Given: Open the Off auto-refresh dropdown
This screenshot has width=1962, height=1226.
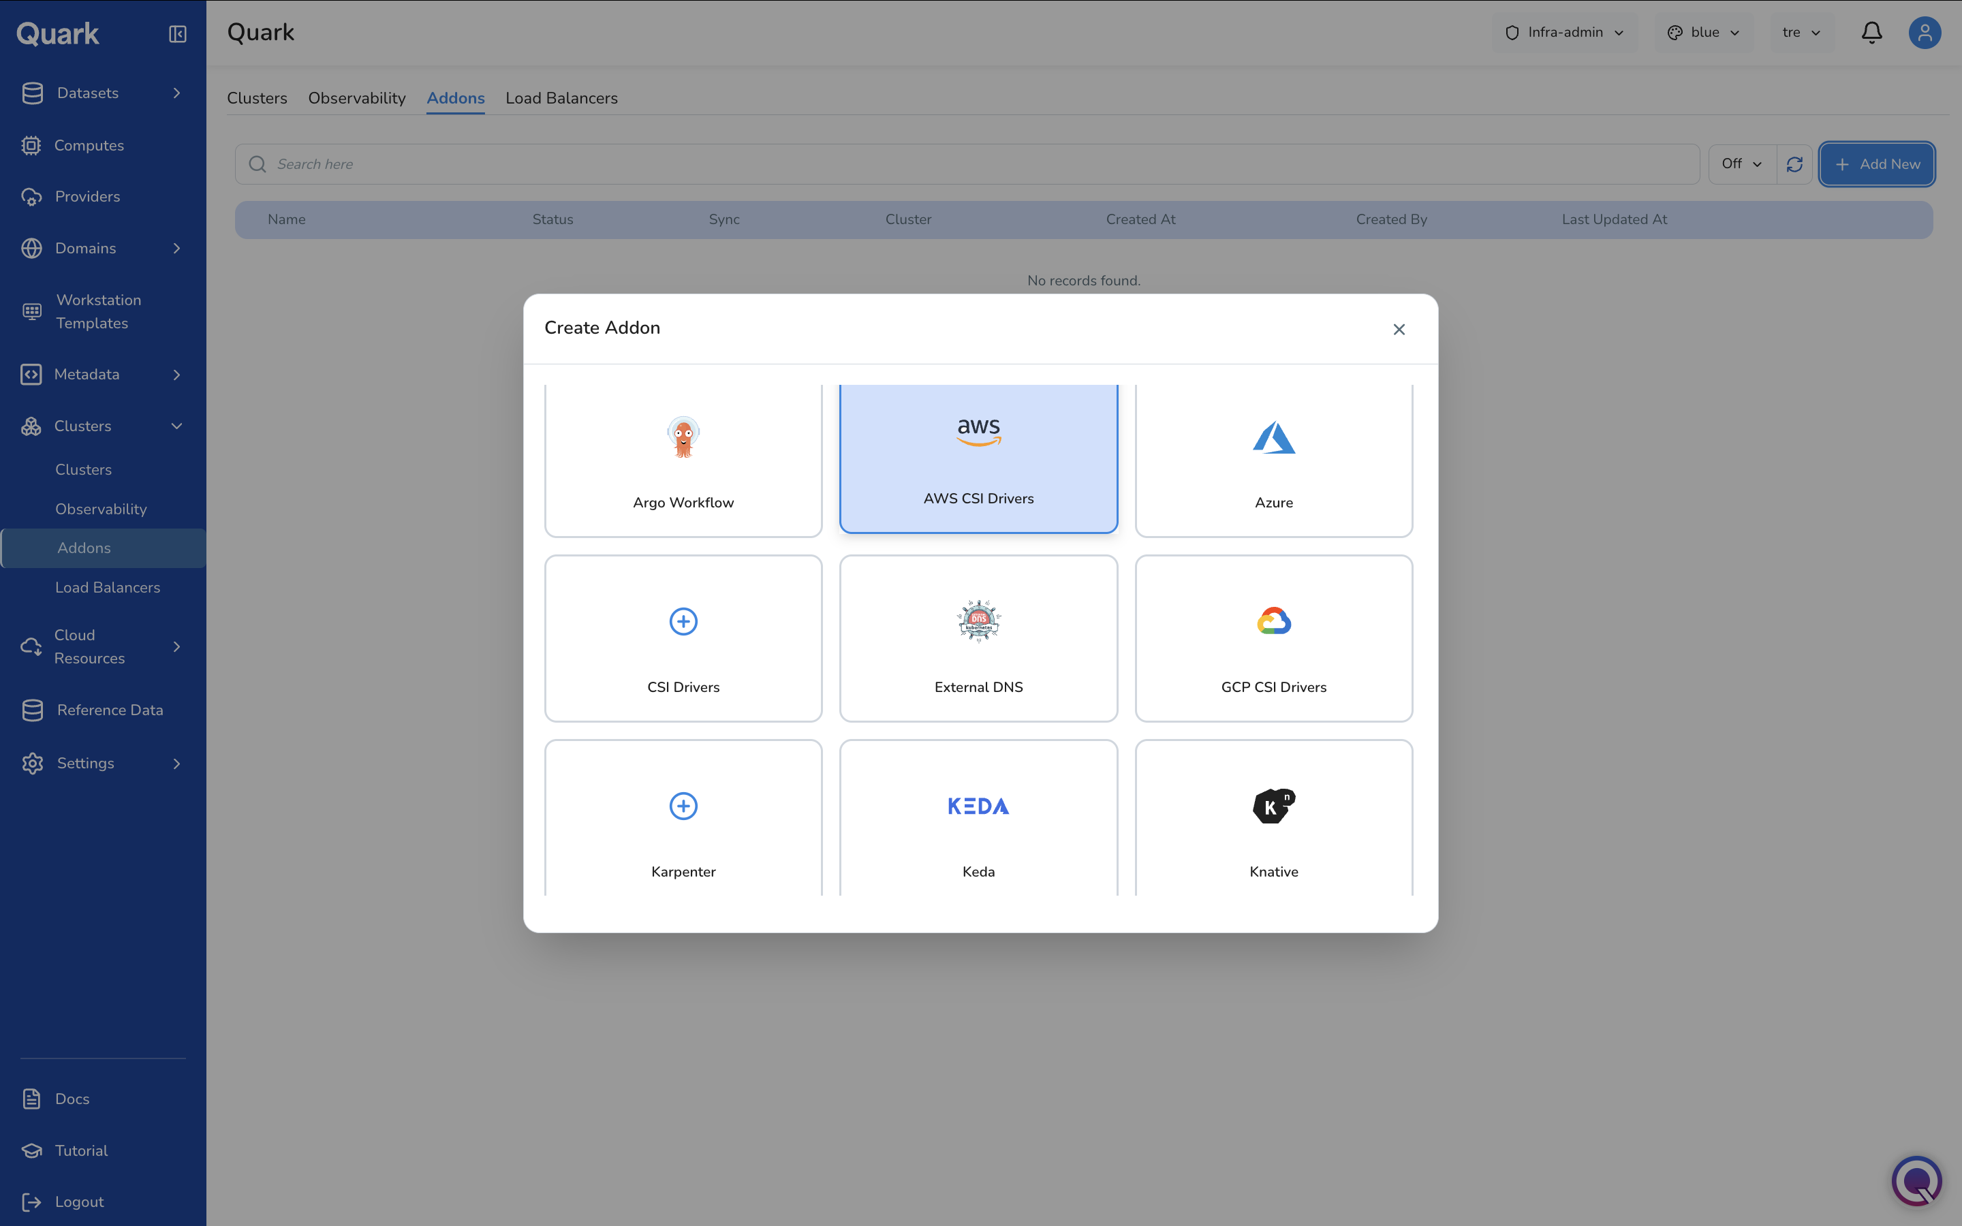Looking at the screenshot, I should pyautogui.click(x=1742, y=163).
